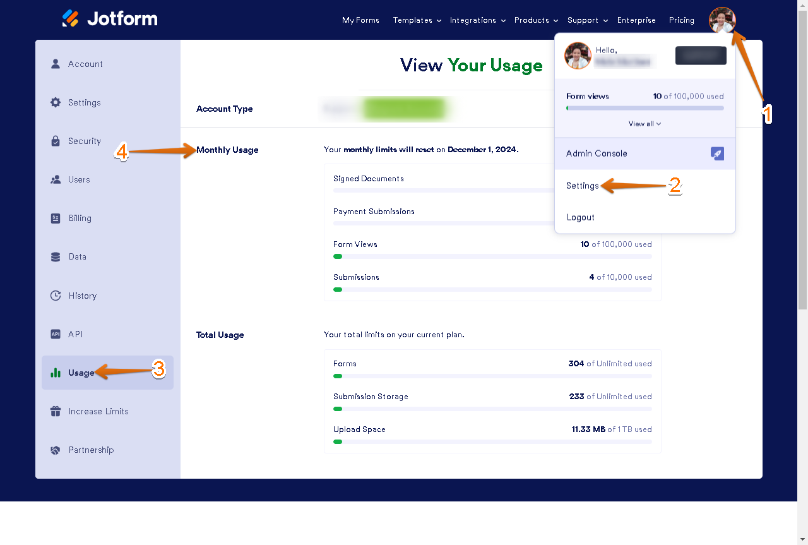Open the Data sidebar tab

107,256
